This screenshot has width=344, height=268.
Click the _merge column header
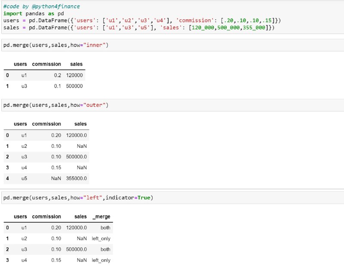[x=101, y=217]
